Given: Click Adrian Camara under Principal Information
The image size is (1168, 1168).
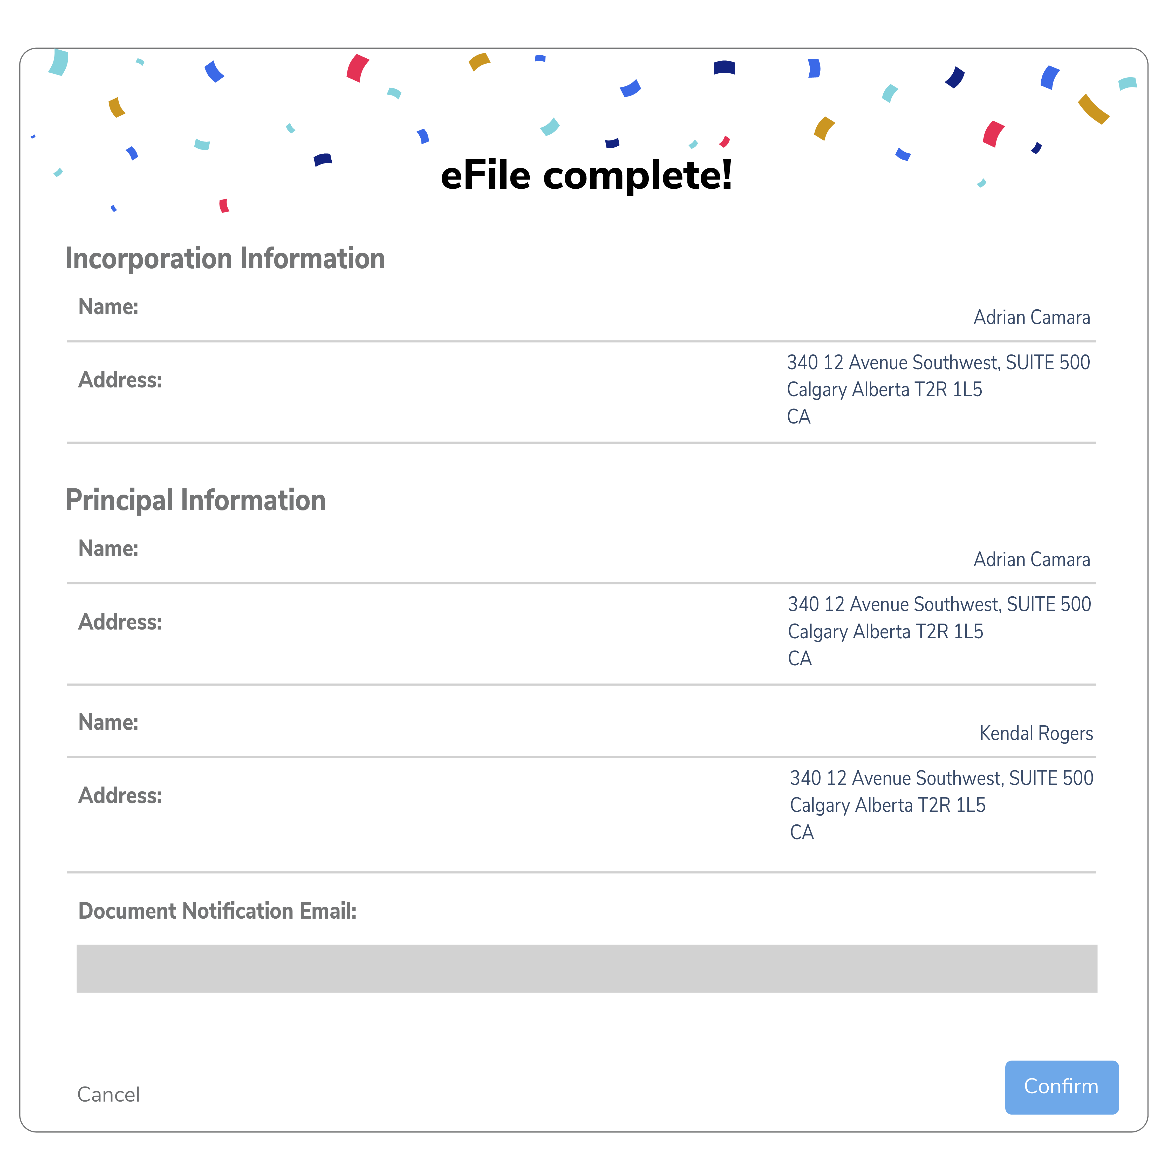Looking at the screenshot, I should pyautogui.click(x=1031, y=560).
